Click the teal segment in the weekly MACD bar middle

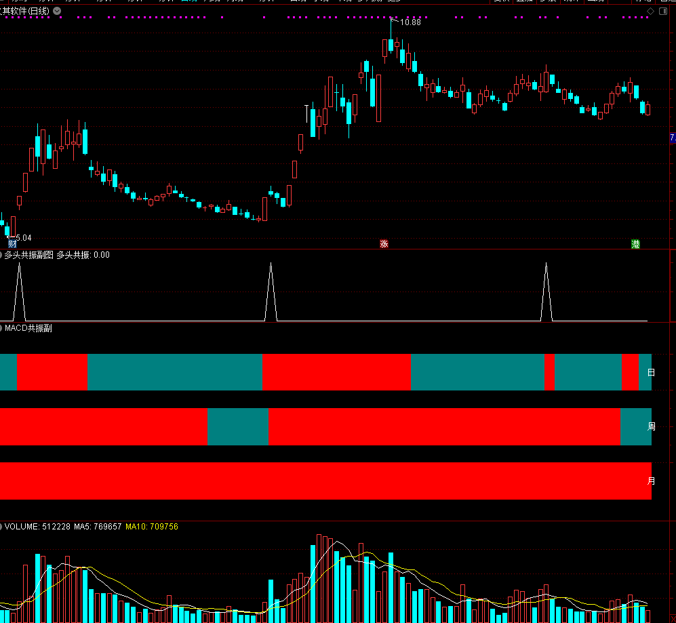[x=238, y=426]
